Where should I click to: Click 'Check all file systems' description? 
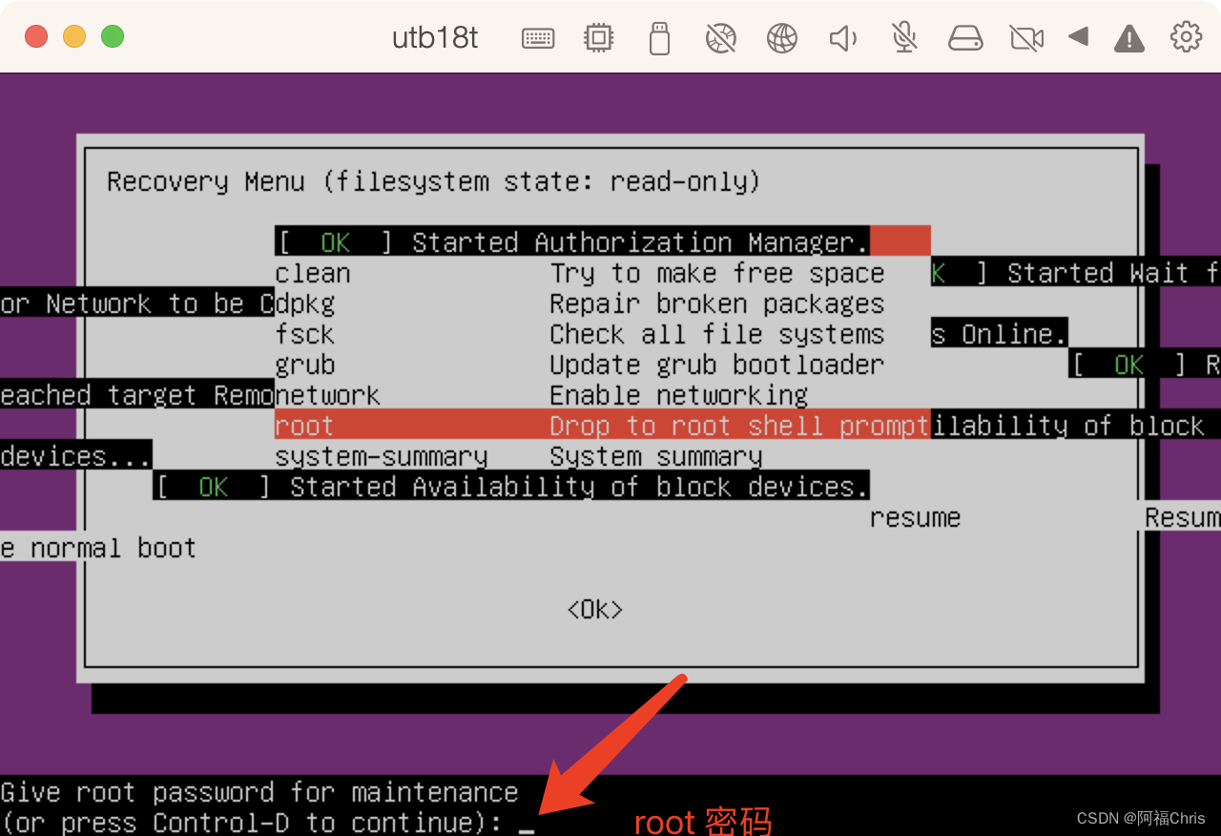coord(717,334)
